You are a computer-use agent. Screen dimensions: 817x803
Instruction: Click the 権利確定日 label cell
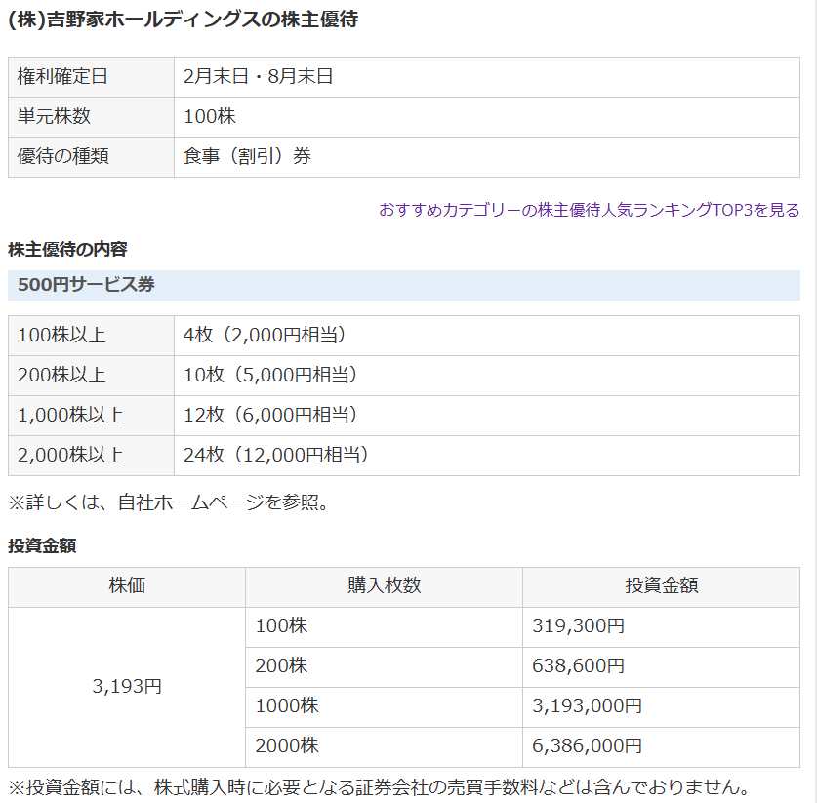(x=91, y=77)
